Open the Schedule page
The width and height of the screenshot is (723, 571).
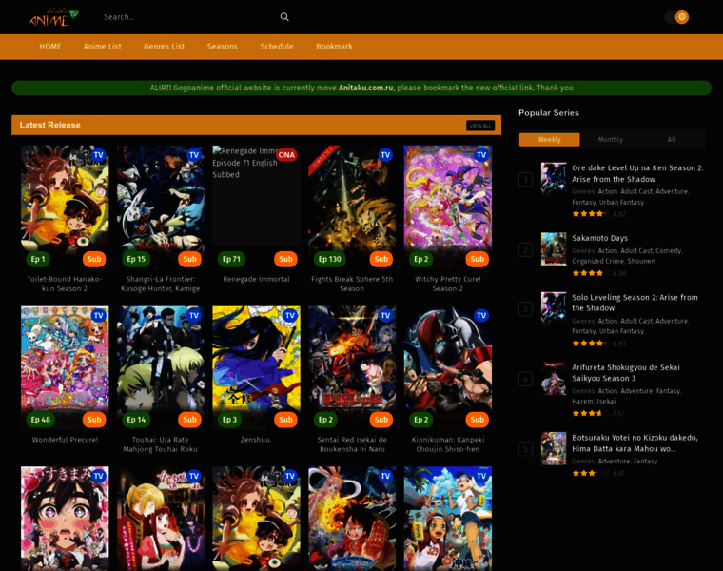point(277,47)
